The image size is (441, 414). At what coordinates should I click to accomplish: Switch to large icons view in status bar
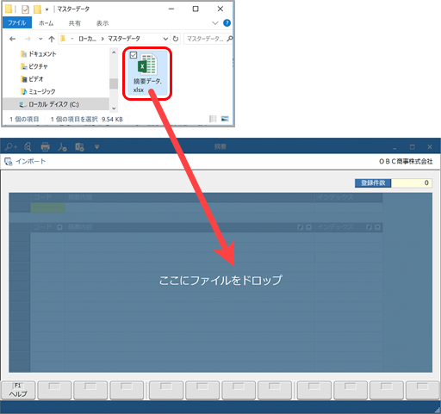[225, 119]
